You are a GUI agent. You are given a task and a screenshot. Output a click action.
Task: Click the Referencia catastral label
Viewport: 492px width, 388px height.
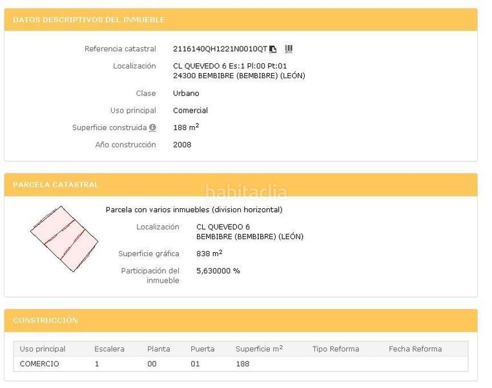[x=120, y=49]
